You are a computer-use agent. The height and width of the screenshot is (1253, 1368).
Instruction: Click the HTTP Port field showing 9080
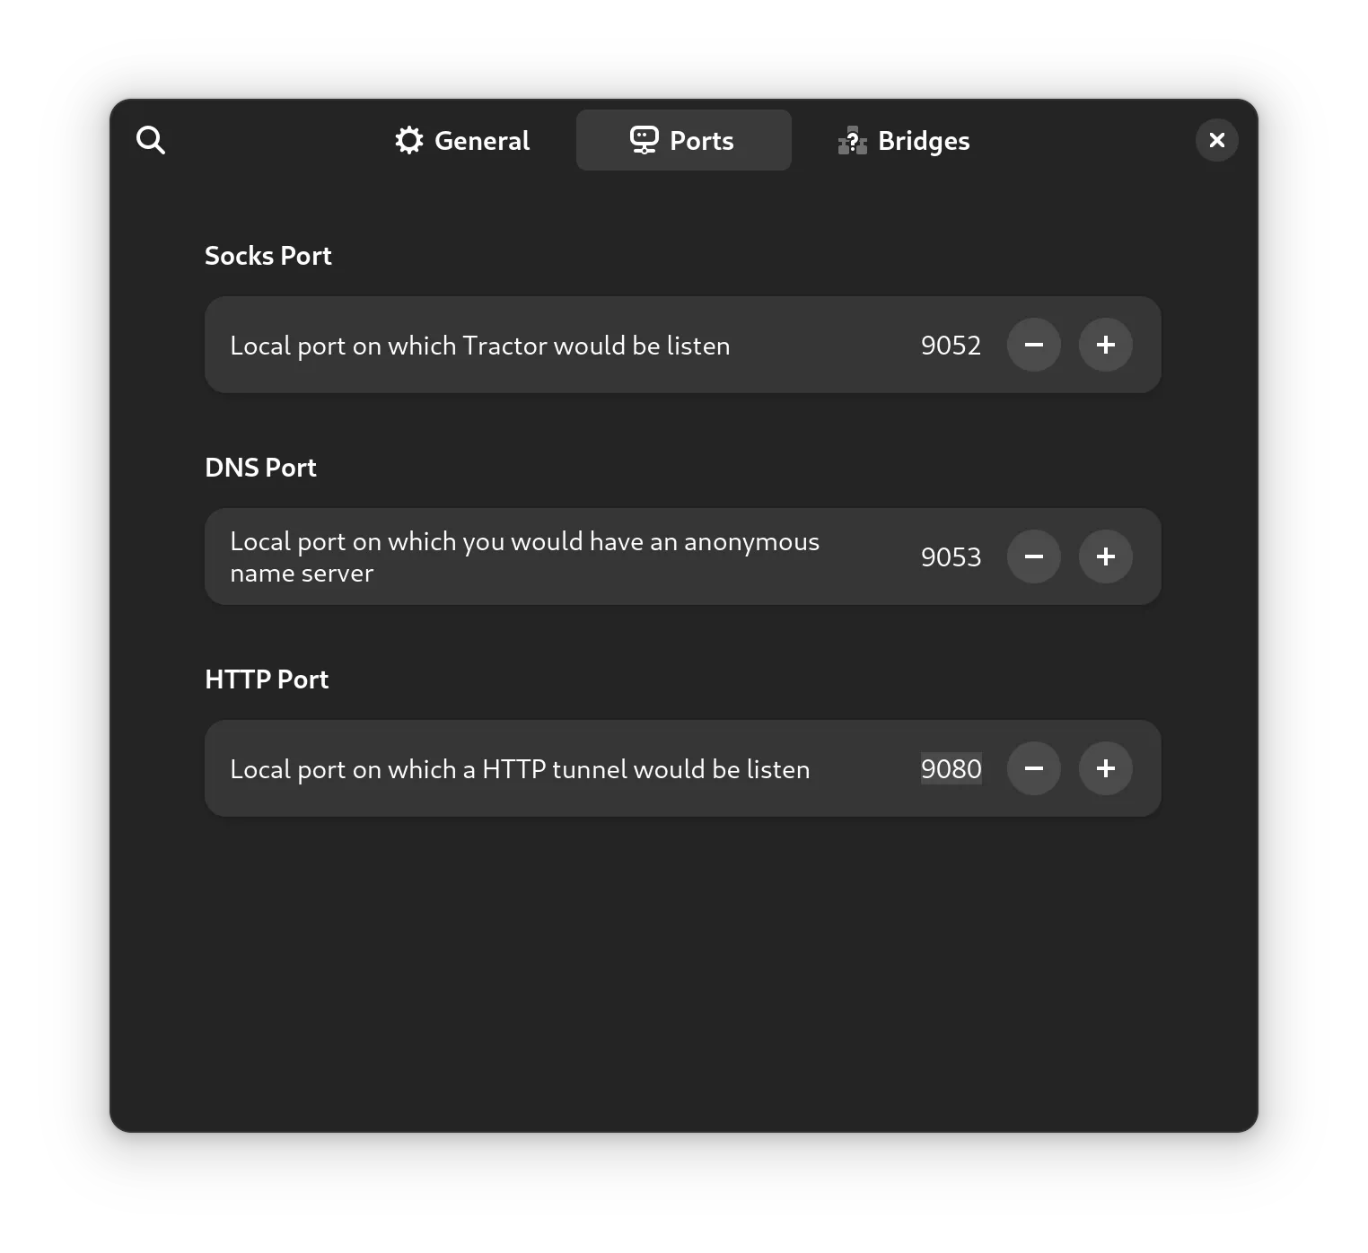[x=951, y=768]
